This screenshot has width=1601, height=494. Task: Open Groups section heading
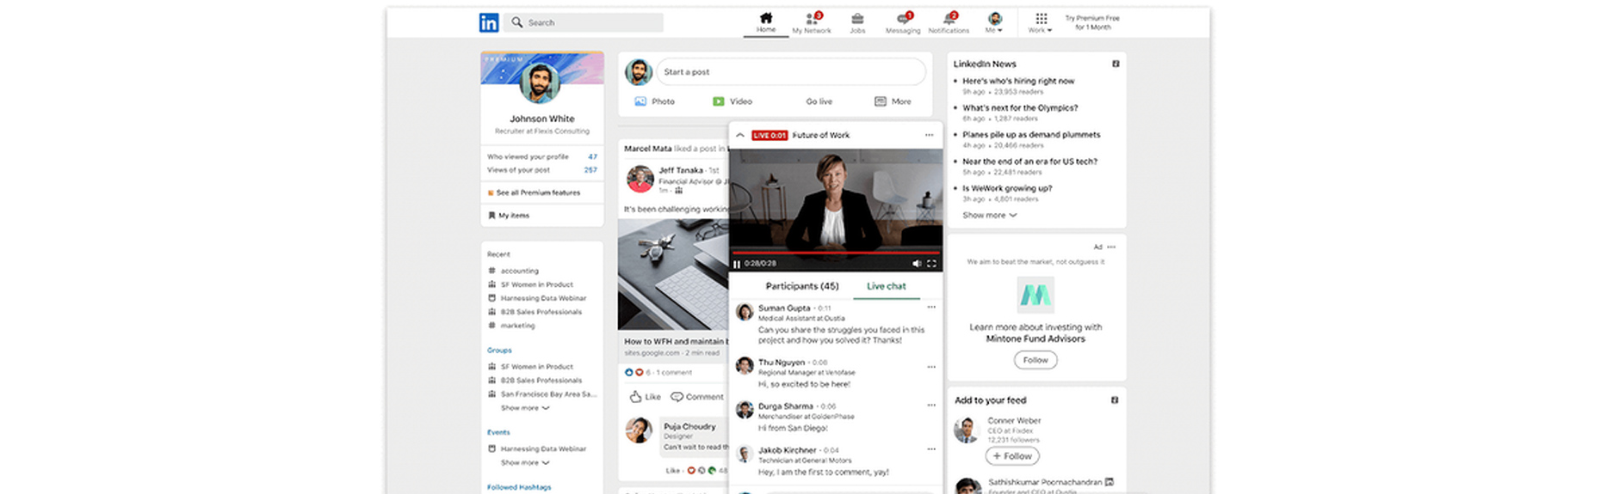click(499, 351)
